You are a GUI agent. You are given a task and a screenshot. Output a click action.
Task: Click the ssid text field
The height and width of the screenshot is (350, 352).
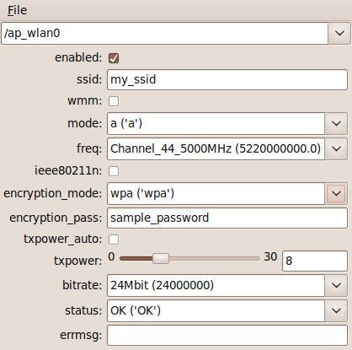[227, 79]
